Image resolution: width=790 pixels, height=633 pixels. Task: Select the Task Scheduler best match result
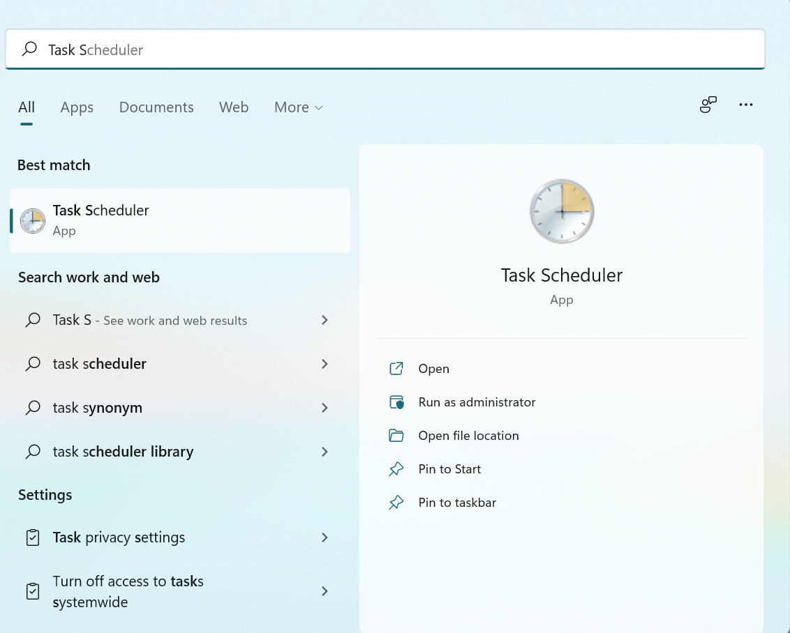tap(180, 220)
